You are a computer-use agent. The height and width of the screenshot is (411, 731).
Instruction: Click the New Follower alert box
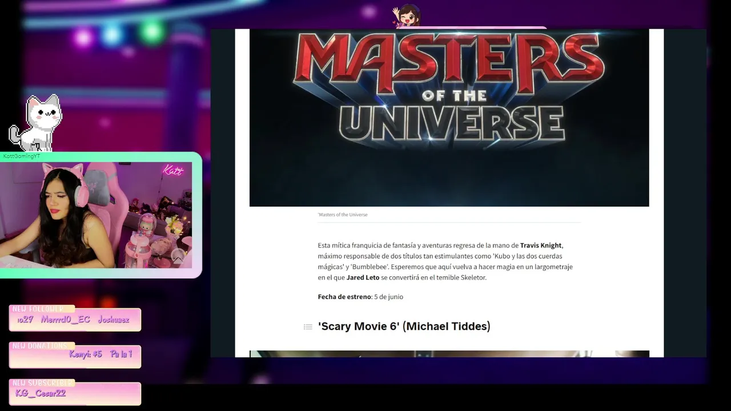pos(75,318)
